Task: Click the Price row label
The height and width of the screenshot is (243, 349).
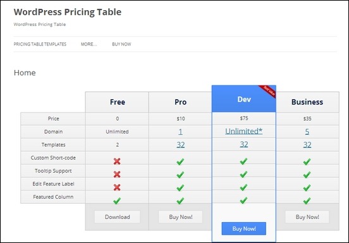Action: (53, 118)
